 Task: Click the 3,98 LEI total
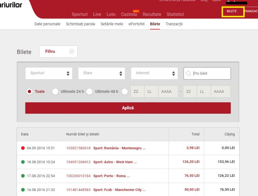click(193, 148)
